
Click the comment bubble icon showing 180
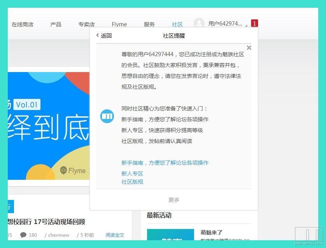click(x=23, y=235)
